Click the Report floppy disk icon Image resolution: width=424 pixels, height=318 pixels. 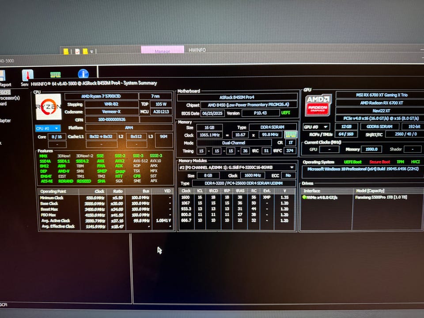(3, 76)
